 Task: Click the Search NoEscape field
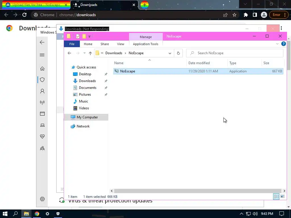pos(234,53)
